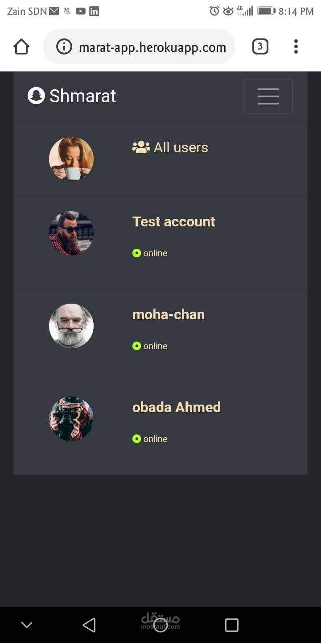Tap the coffee cup avatar image
This screenshot has height=643, width=321.
(x=71, y=159)
